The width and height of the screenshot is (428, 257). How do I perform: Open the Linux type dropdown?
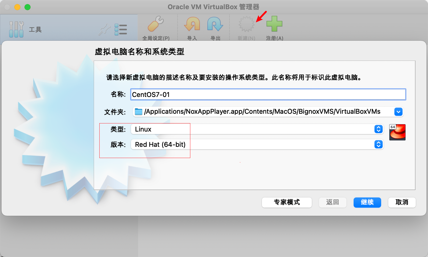(x=257, y=129)
